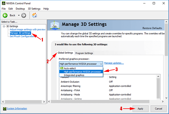The width and height of the screenshot is (169, 114).
Task: Switch to Global Settings tab
Action: [65, 53]
